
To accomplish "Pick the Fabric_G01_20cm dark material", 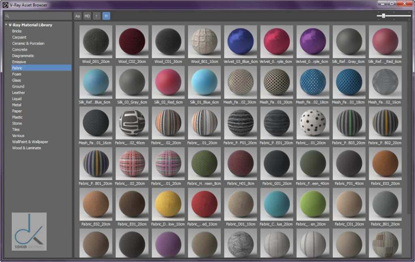I will [x=276, y=164].
